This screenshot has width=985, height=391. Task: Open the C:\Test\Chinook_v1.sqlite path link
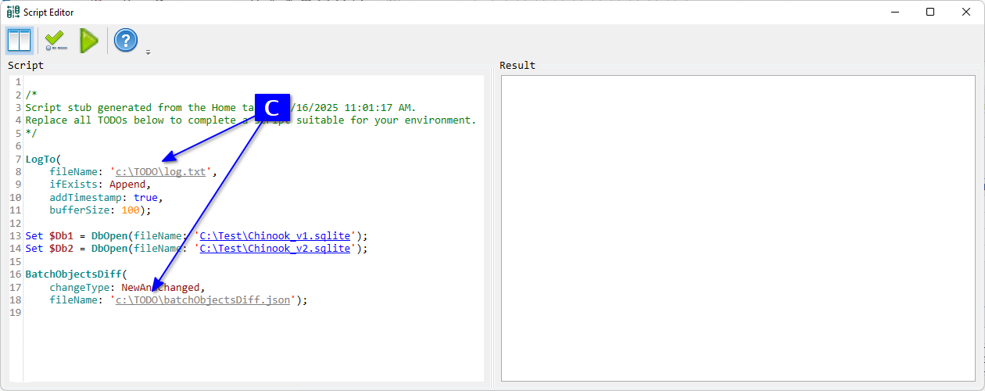[x=275, y=235]
